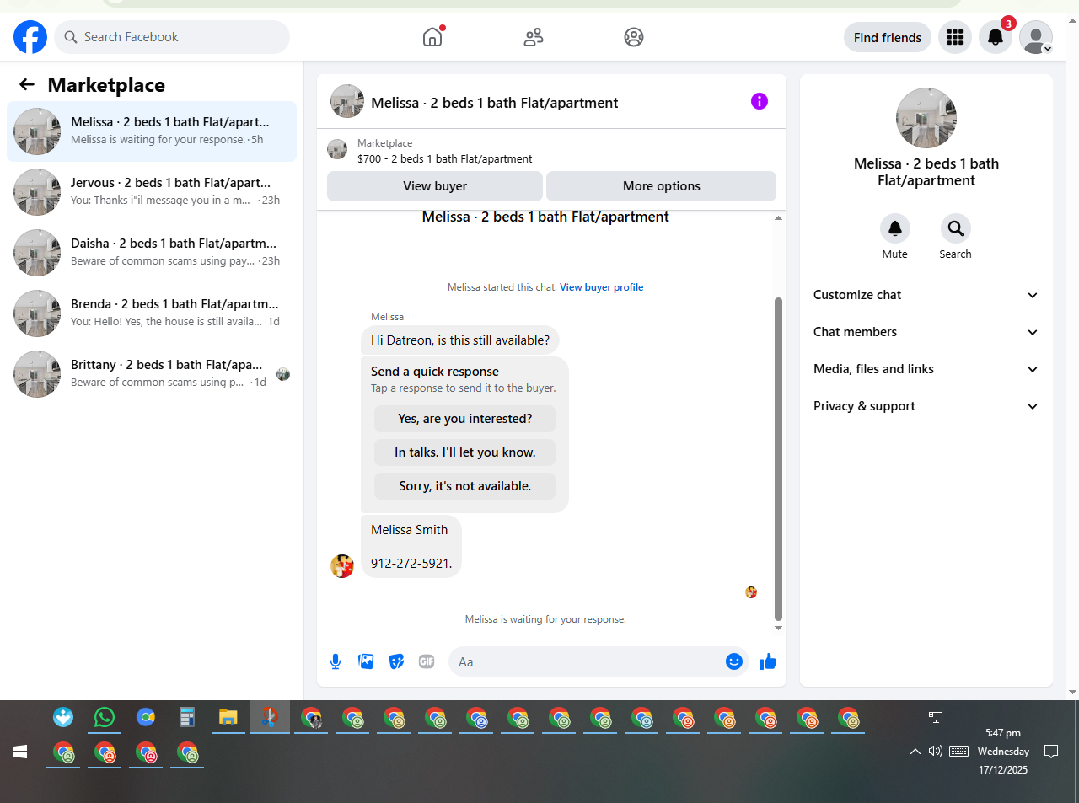
Task: Click text '$700 - 2 beds 1 bath Flat/apartment'
Action: [445, 158]
